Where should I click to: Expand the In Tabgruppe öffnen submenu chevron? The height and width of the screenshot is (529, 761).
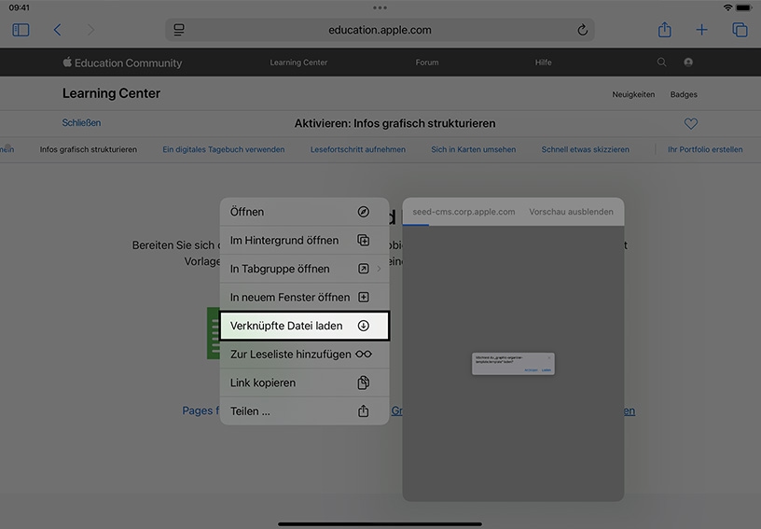pos(379,269)
